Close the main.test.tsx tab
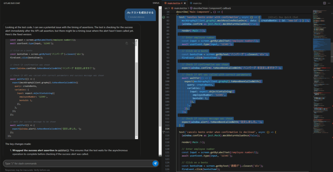Viewport: 333px width, 172px height. point(185,3)
